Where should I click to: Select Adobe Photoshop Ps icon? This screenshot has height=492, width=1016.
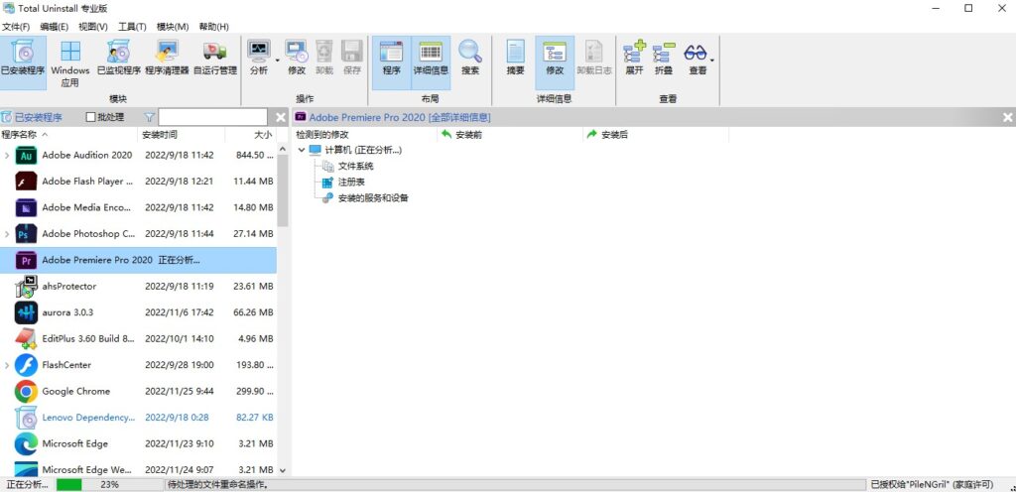tap(26, 234)
